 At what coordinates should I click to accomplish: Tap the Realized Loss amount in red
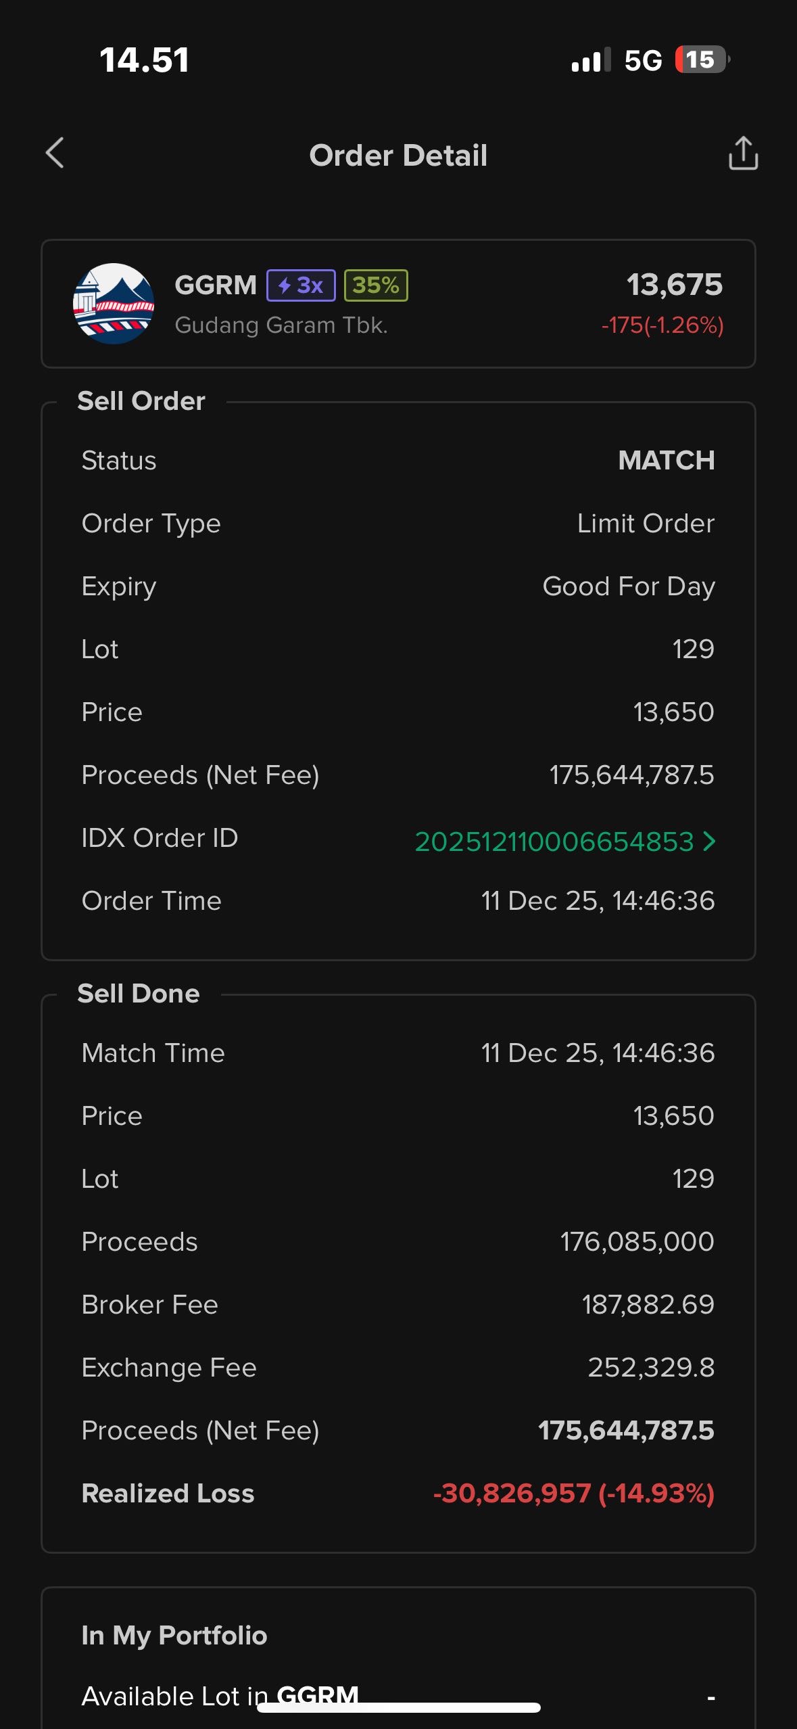(x=573, y=1493)
